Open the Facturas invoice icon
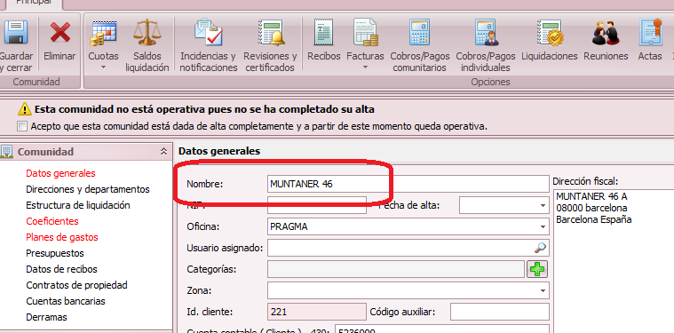The image size is (674, 333). pyautogui.click(x=365, y=32)
